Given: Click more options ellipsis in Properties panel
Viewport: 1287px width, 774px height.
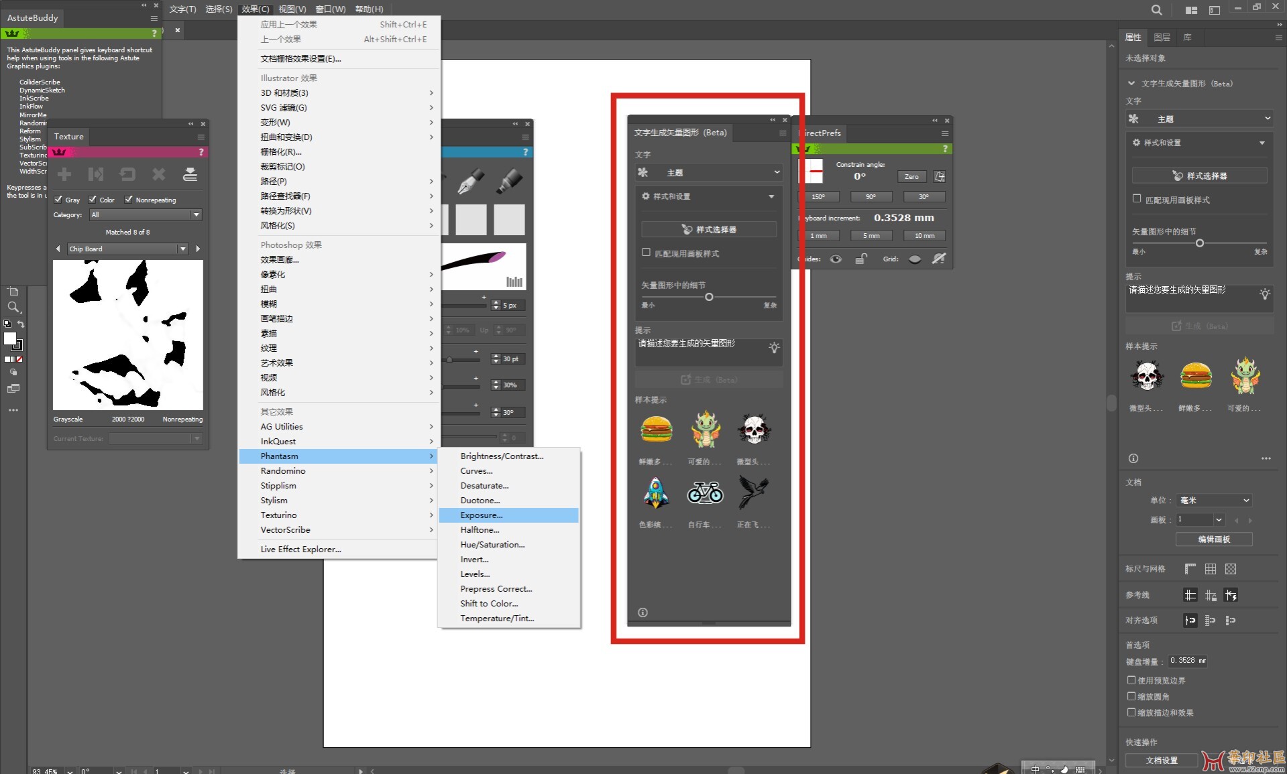Looking at the screenshot, I should coord(1266,458).
